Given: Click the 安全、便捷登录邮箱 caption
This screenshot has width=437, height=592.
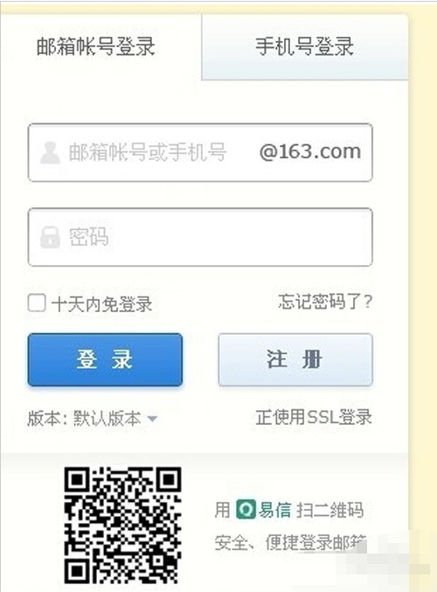Looking at the screenshot, I should [290, 543].
